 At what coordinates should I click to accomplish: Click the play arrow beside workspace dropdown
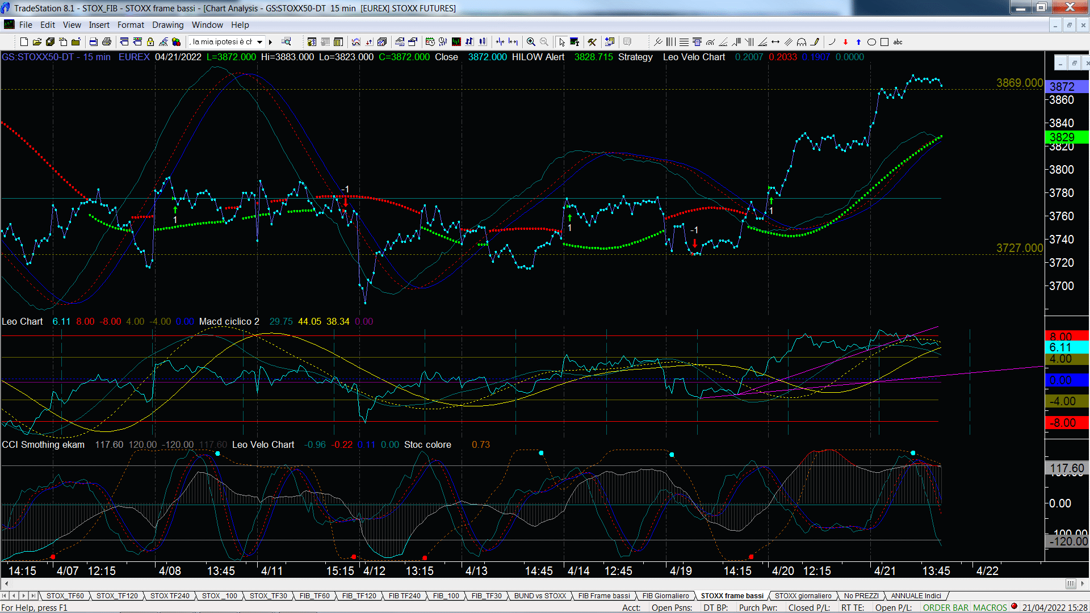tap(271, 42)
